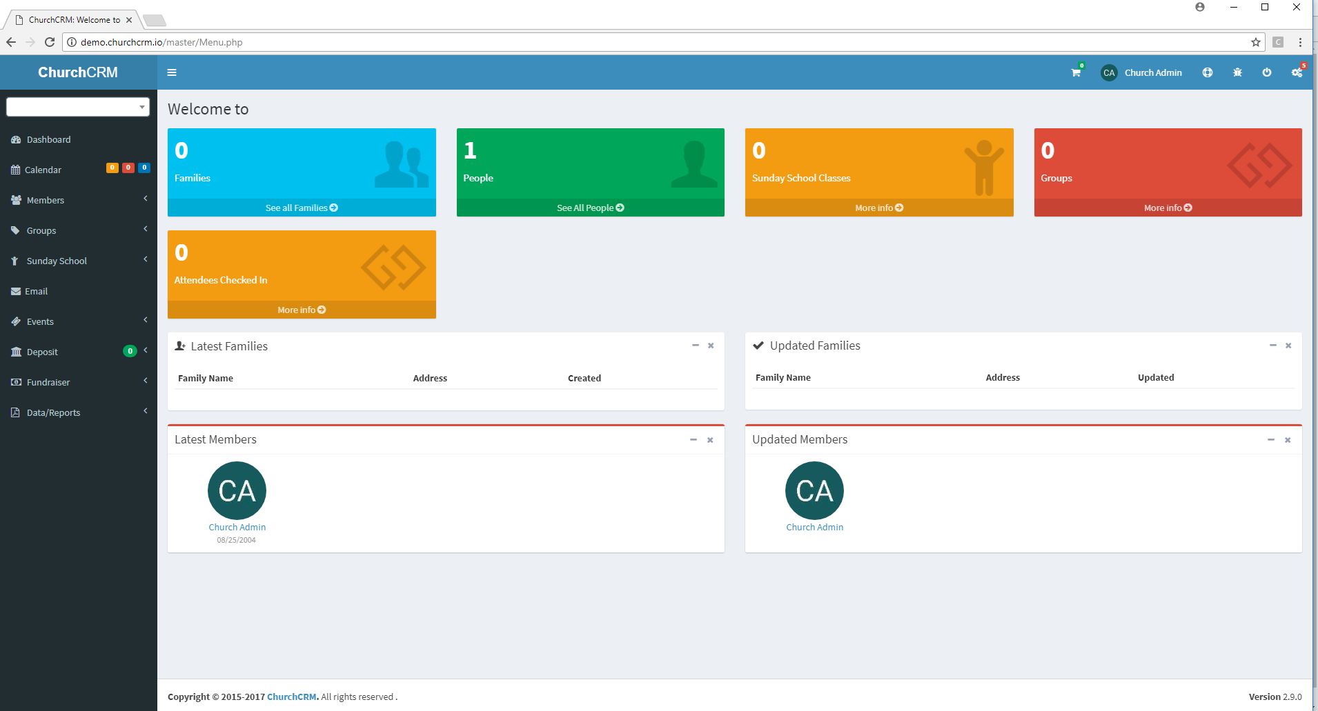Collapse the Updated Members panel
Viewport: 1318px width, 711px height.
pos(1271,440)
